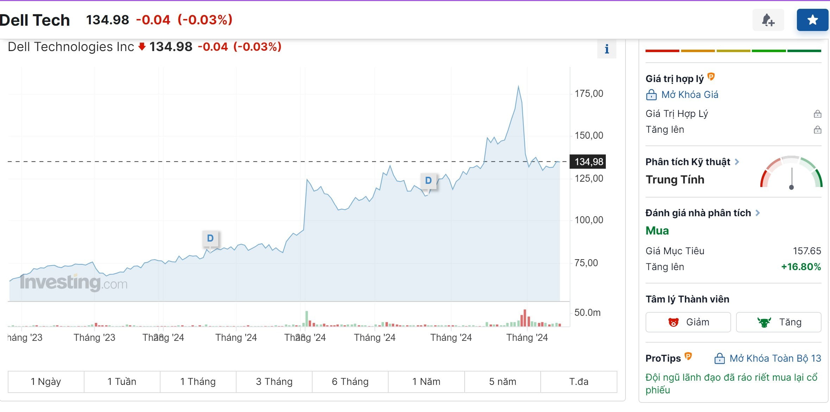The image size is (830, 412).
Task: Click the lock icon on the locked Tăng lên row
Action: click(817, 130)
